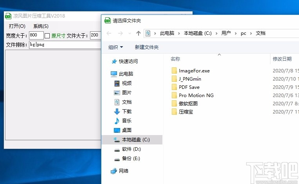
Task: Go up one folder level arrow
Action: (x=139, y=33)
